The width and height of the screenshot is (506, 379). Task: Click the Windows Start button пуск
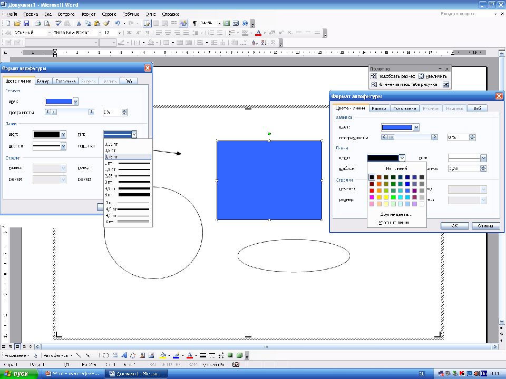coord(19,374)
